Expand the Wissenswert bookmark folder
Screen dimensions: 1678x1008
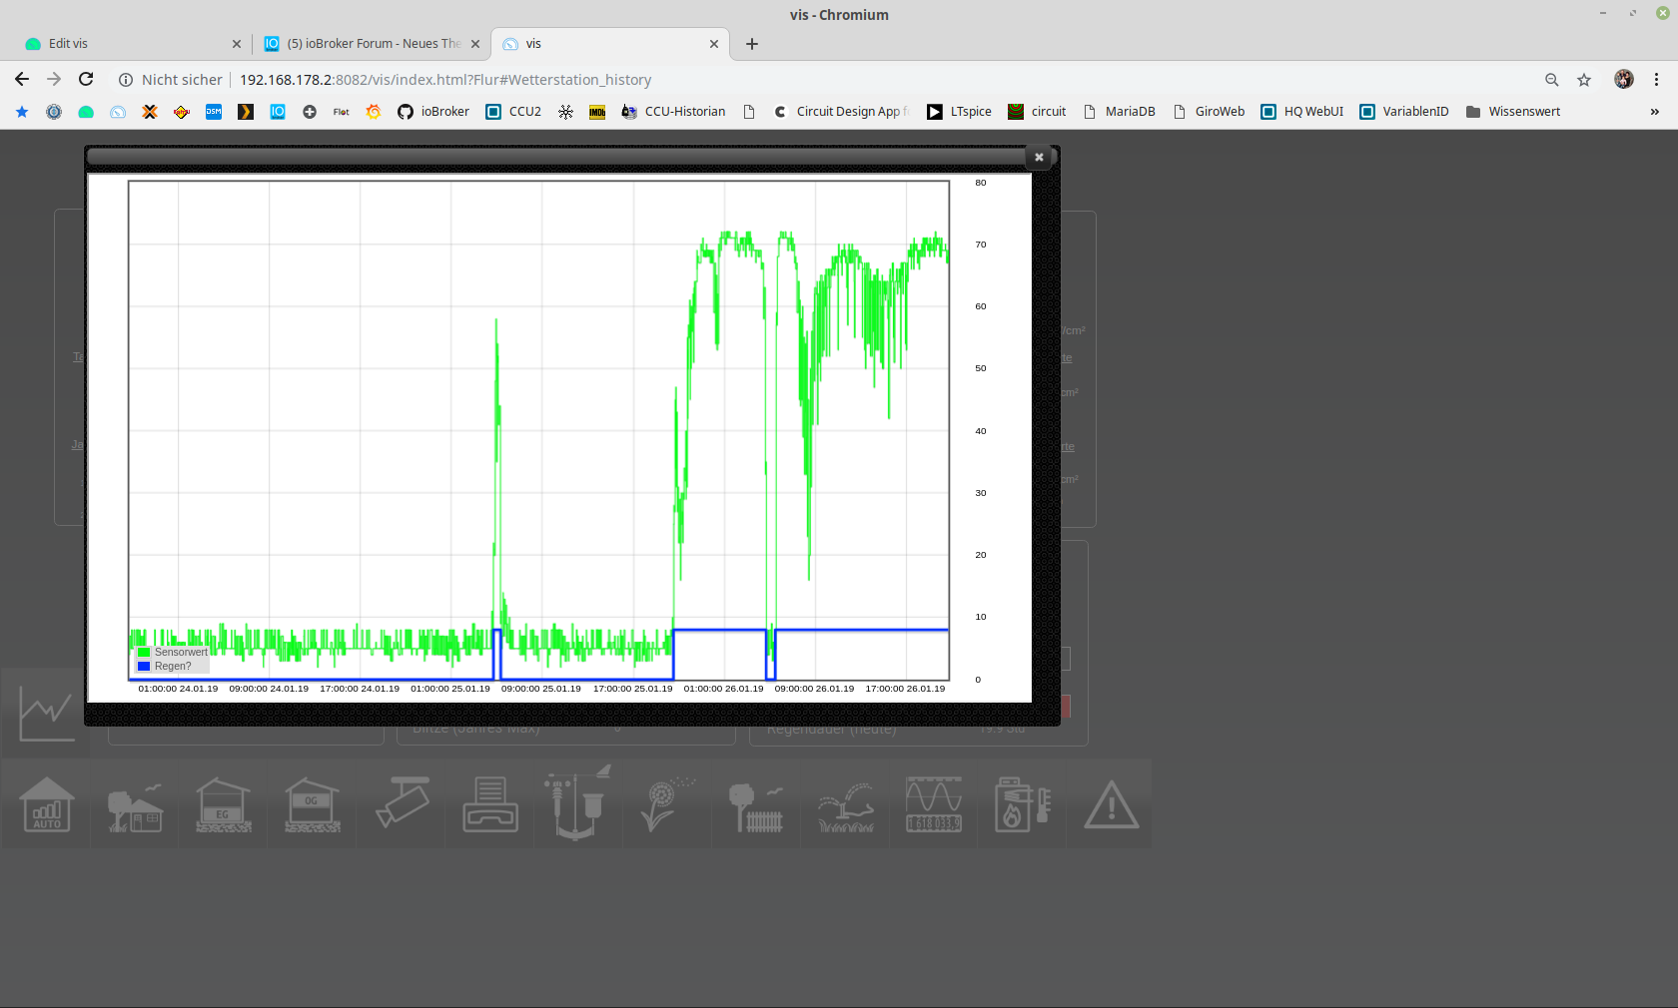point(1512,112)
